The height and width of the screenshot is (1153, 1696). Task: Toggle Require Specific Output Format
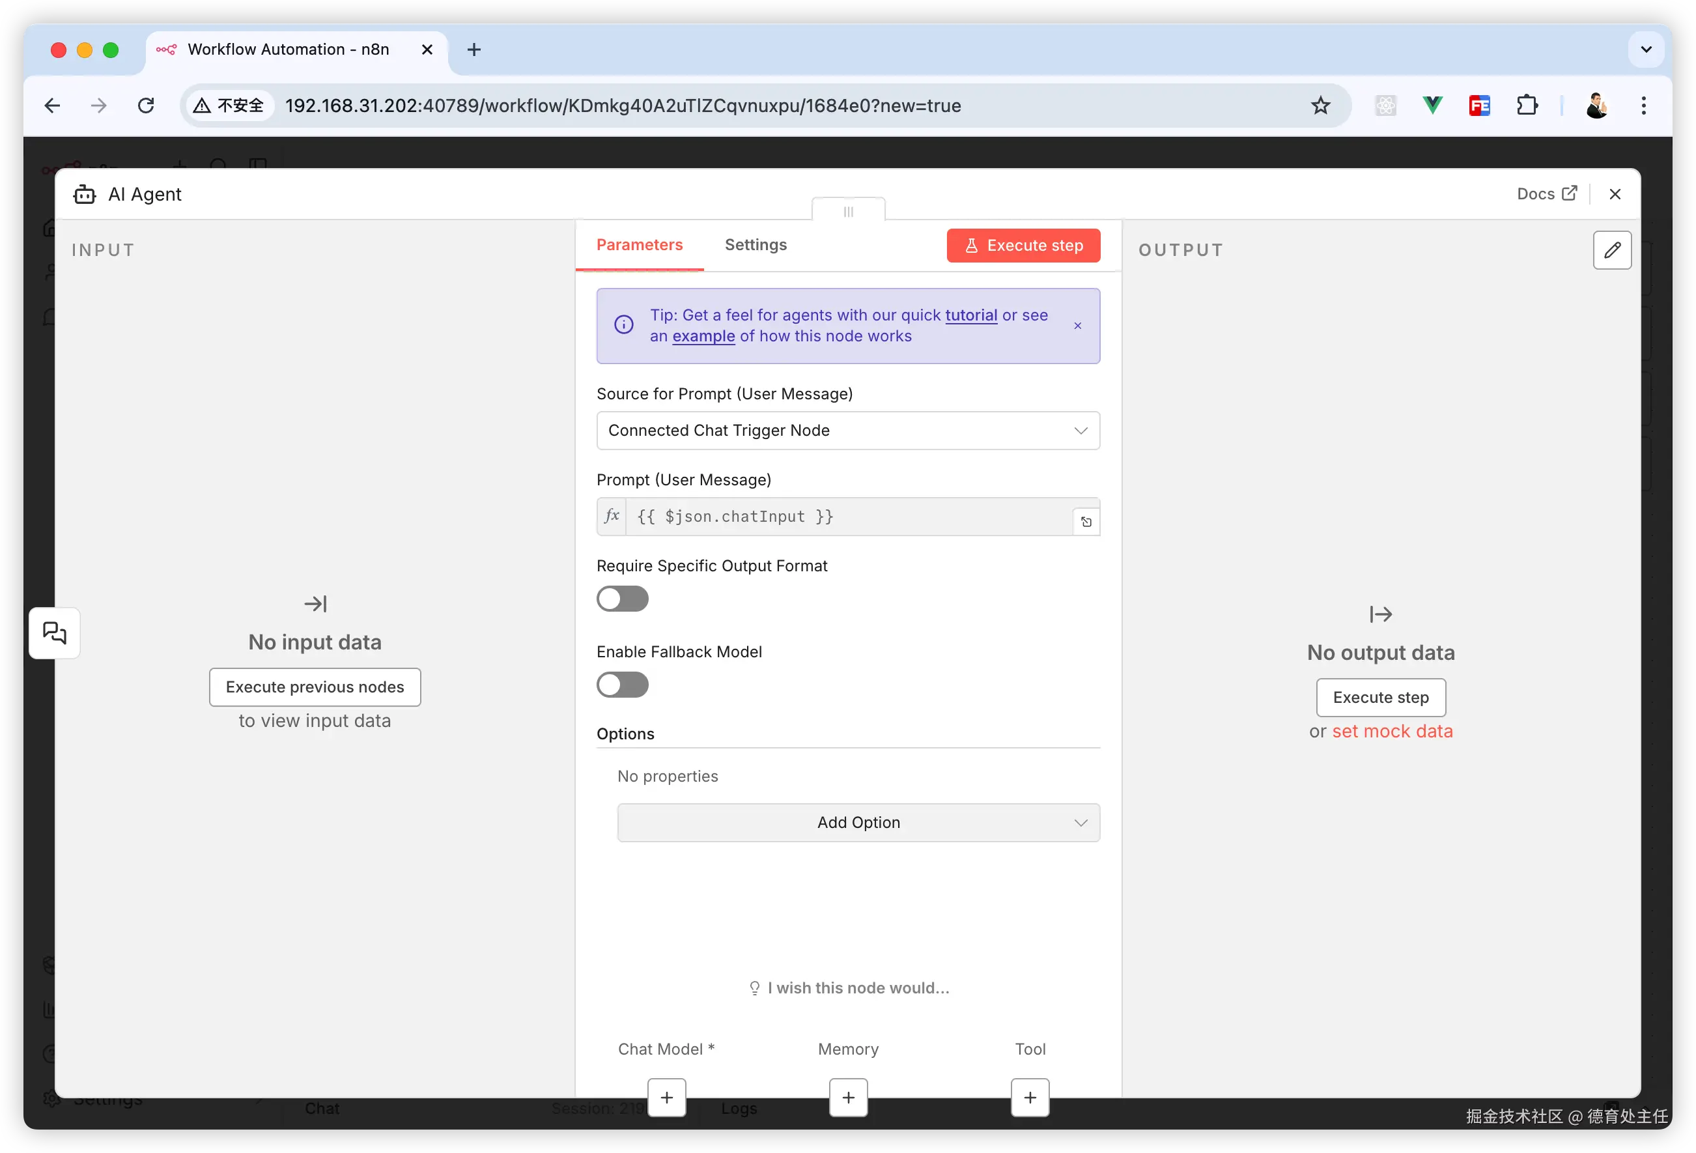pos(622,599)
